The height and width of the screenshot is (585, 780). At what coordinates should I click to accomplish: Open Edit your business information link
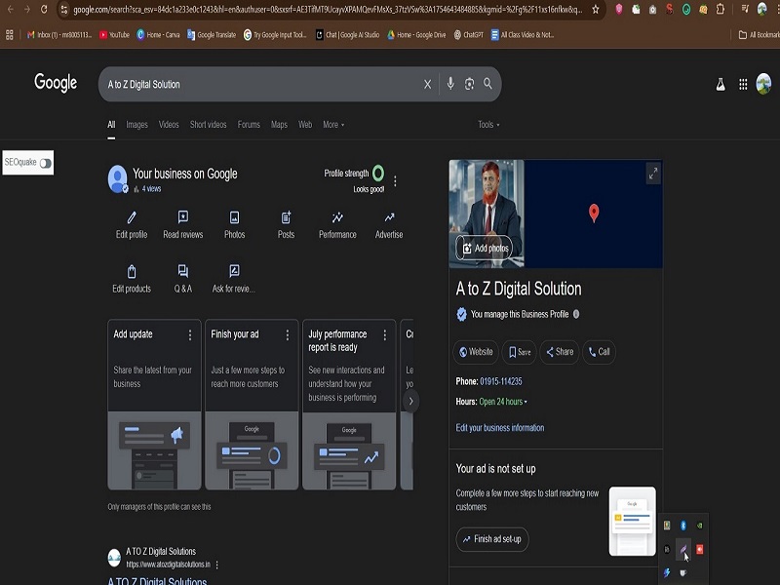pos(500,428)
